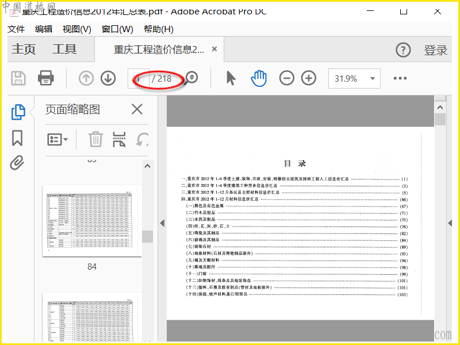Expand the right tools pane arrow
Image resolution: width=460 pixels, height=345 pixels.
pos(450,223)
